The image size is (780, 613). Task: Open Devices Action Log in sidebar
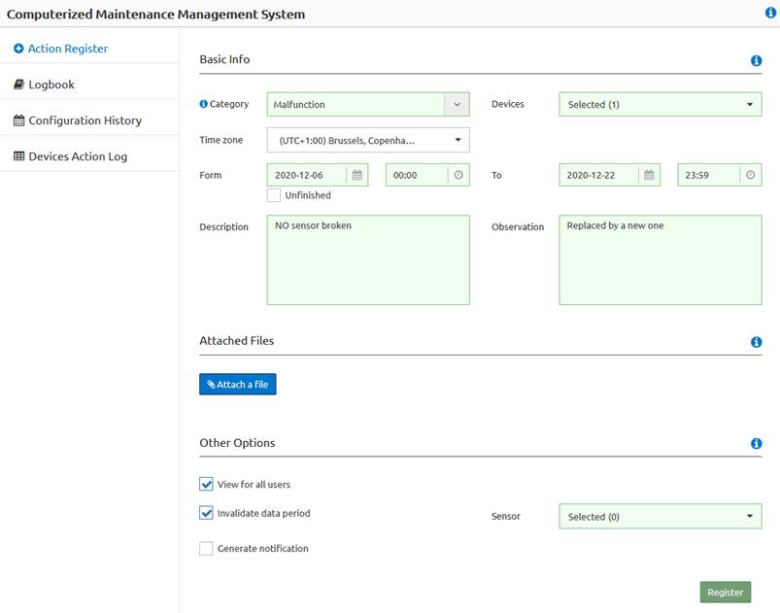click(x=89, y=156)
